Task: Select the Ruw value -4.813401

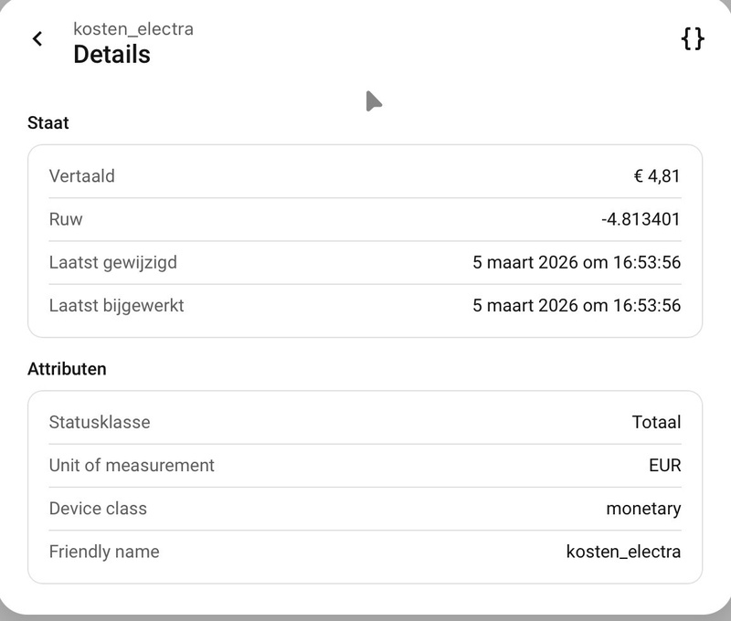Action: point(641,219)
